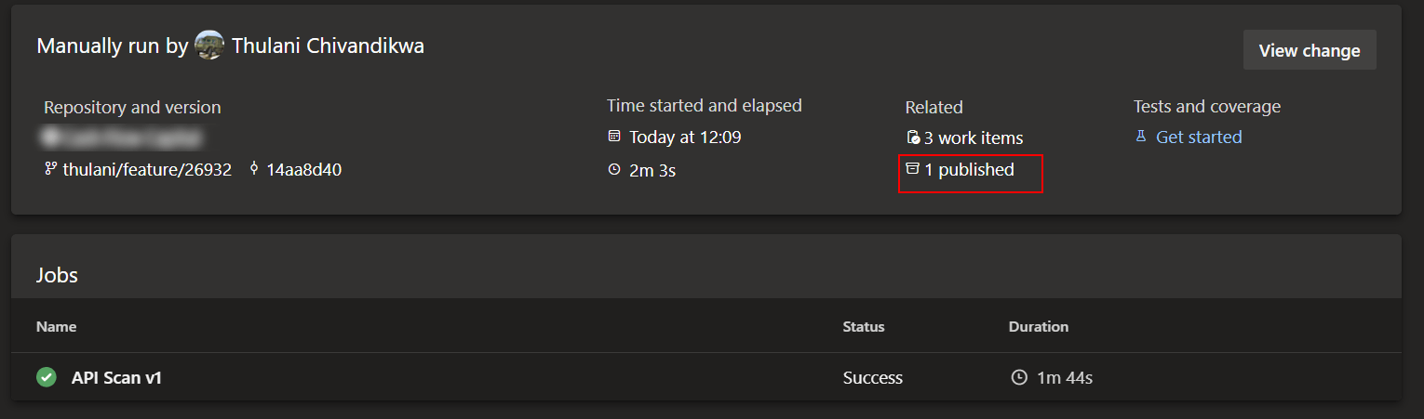Click the artifact box icon next to published
This screenshot has height=419, width=1424.
[x=912, y=169]
